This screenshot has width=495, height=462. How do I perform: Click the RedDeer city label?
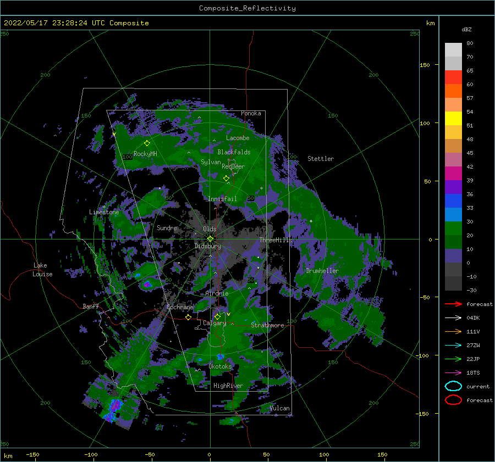[x=233, y=166]
